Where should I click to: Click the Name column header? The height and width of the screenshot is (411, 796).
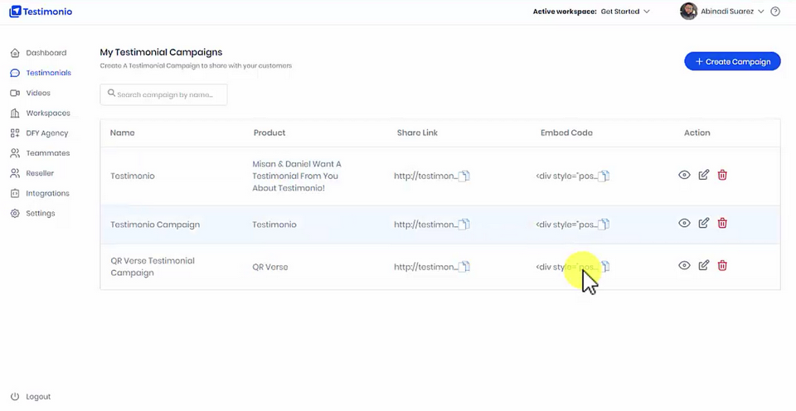tap(123, 133)
